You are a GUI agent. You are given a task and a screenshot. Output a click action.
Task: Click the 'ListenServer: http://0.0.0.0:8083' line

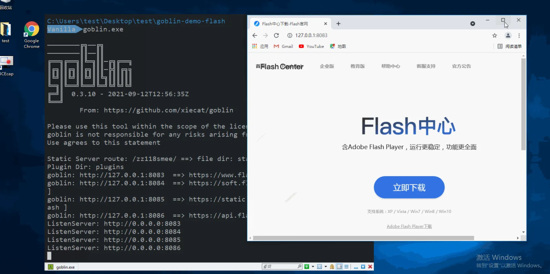click(x=114, y=224)
